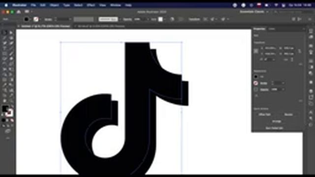Viewport: 315px width, 177px height.
Task: Open the Essentials Classic workspace switcher
Action: click(254, 12)
